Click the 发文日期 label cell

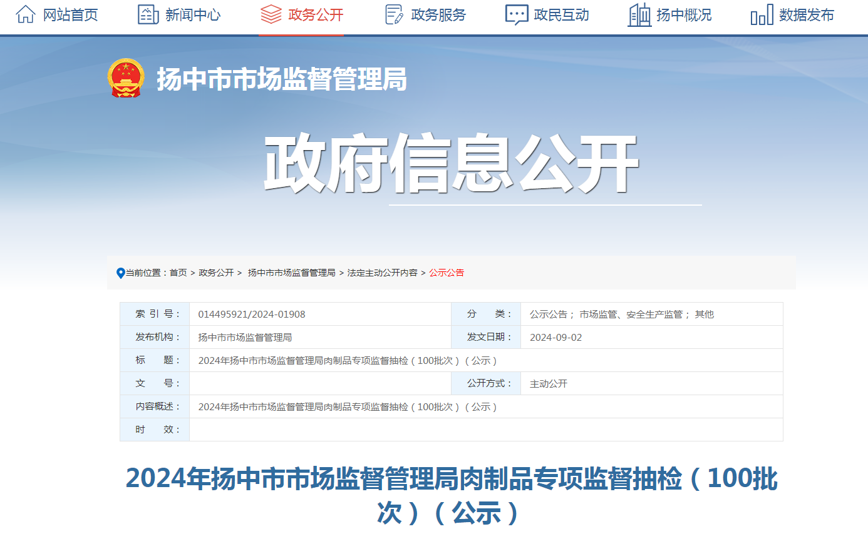click(486, 337)
